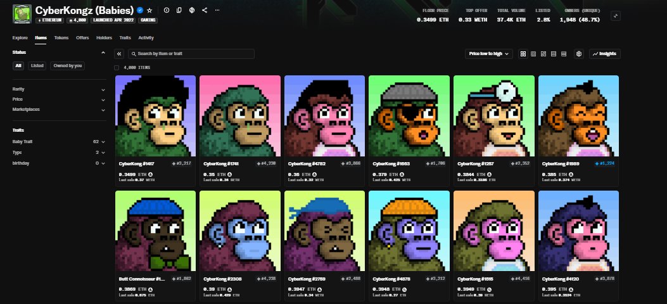Viewport: 667px width, 304px height.
Task: Go to the Explore tab
Action: point(20,38)
